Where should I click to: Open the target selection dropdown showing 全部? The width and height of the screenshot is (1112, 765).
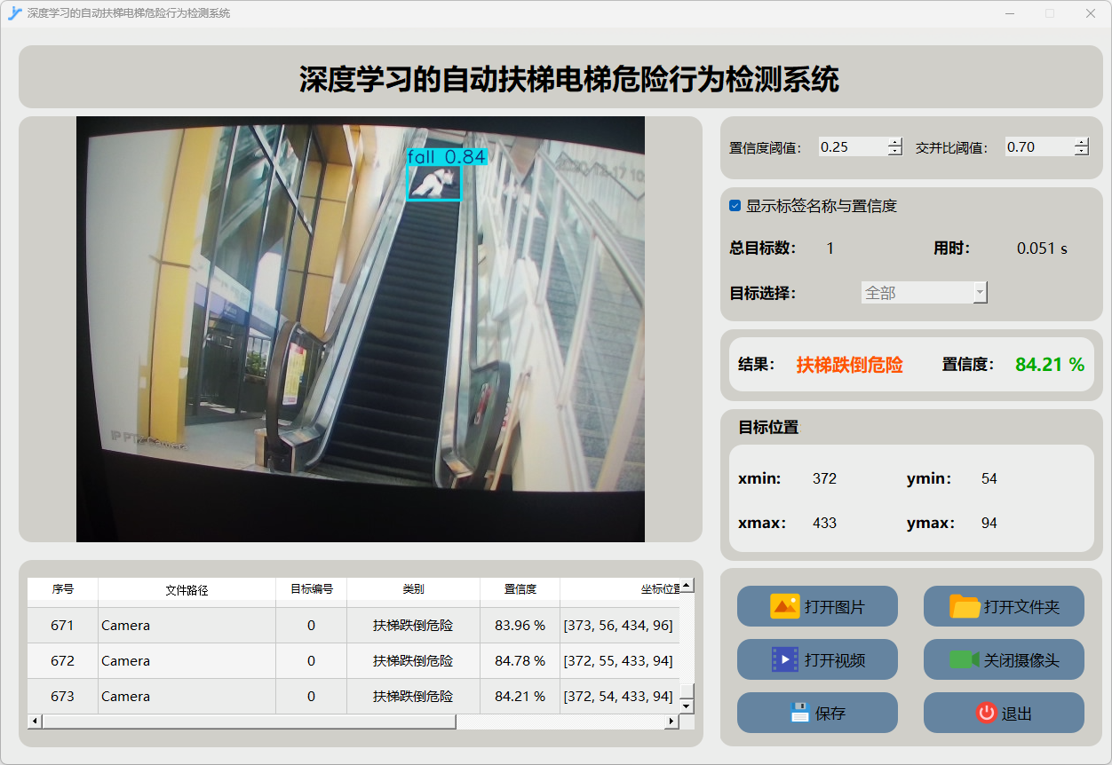click(x=924, y=293)
